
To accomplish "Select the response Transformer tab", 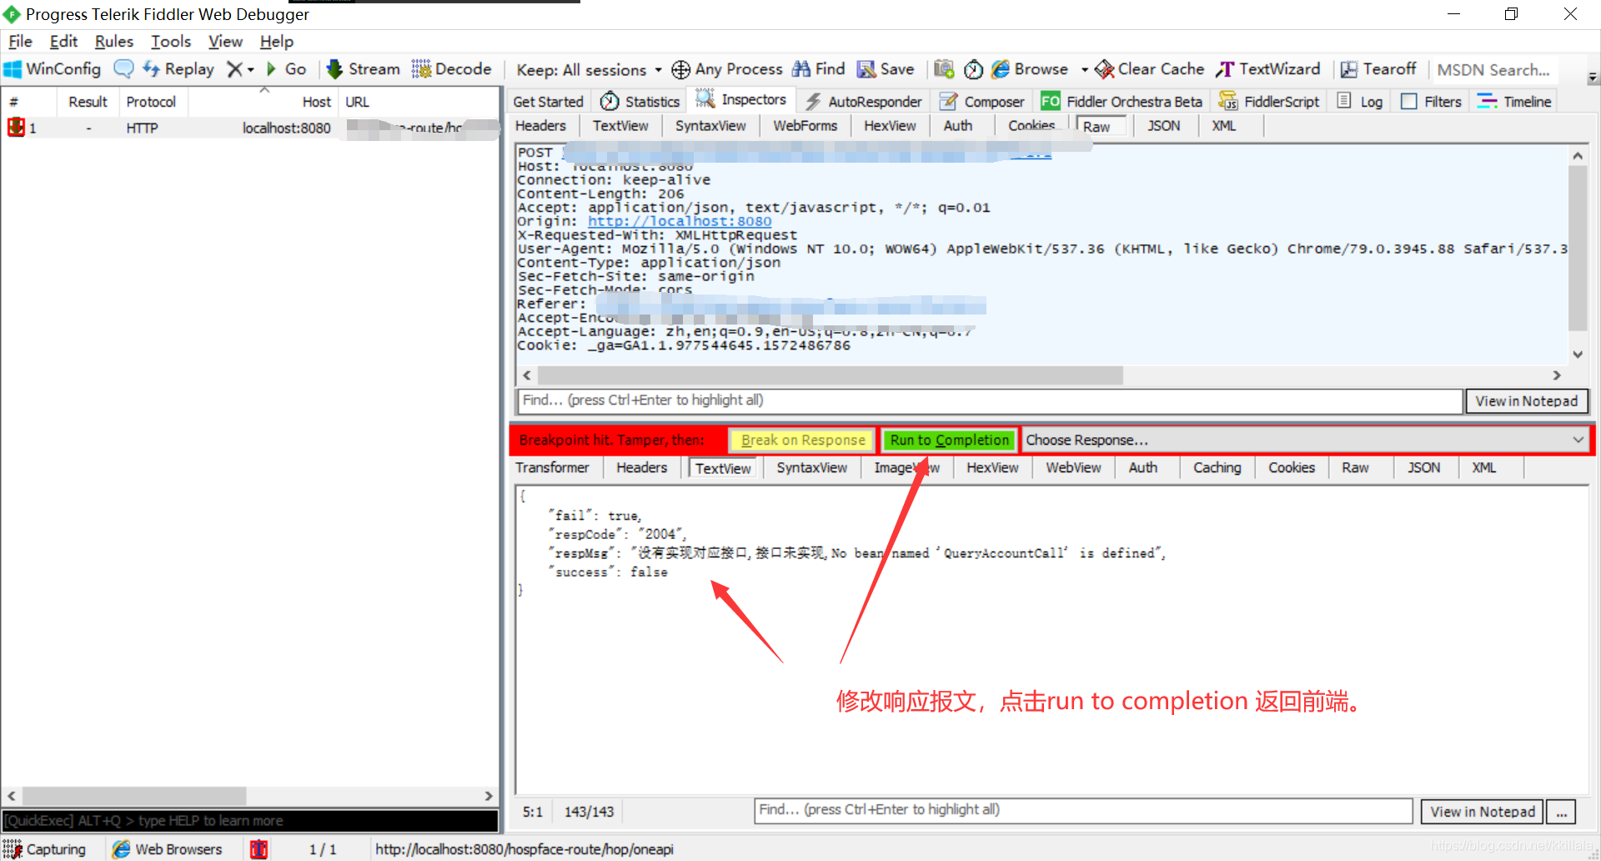I will point(552,468).
